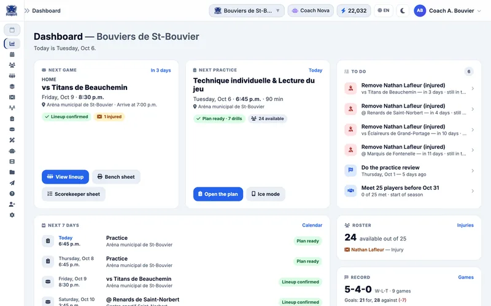
Task: Click the clipboard icon on the Thursday, Oct 8 row
Action: point(48,261)
